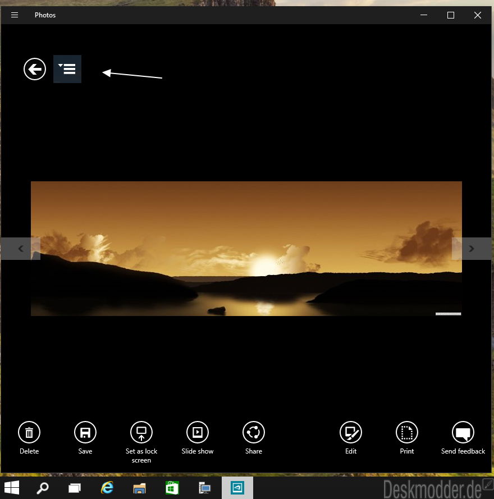
Task: Show the next photo
Action: click(472, 249)
